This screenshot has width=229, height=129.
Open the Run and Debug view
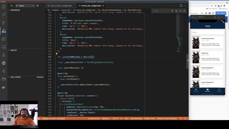coord(4,31)
